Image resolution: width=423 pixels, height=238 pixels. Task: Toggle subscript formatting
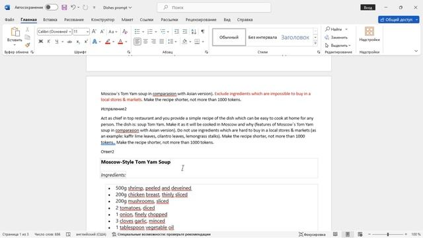click(78, 42)
